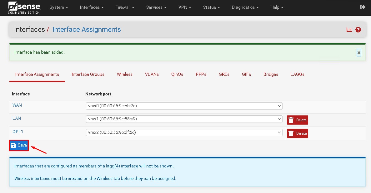Expand the LAN network port dropdown
This screenshot has height=193, width=371.
[x=184, y=119]
